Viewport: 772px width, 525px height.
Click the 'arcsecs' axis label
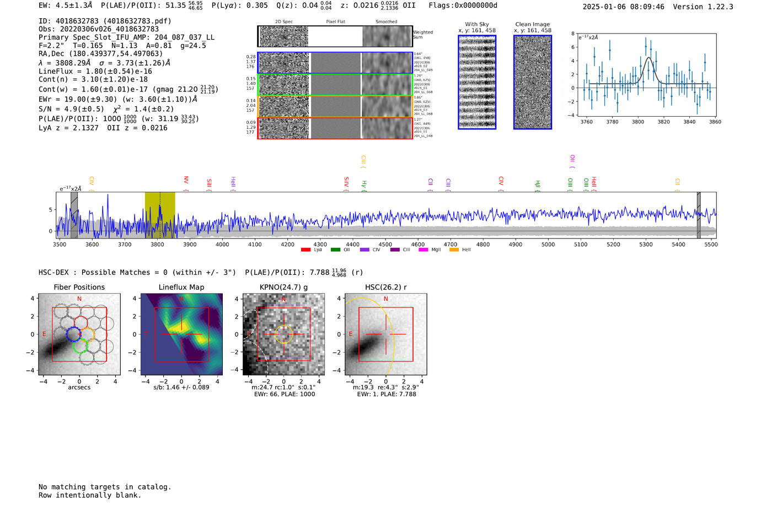[79, 387]
